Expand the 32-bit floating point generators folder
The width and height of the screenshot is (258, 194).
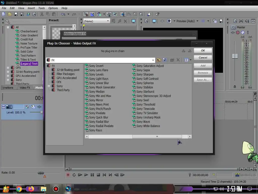point(8,72)
